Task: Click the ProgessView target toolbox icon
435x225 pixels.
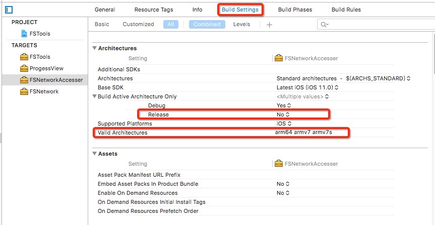Action: [x=24, y=68]
